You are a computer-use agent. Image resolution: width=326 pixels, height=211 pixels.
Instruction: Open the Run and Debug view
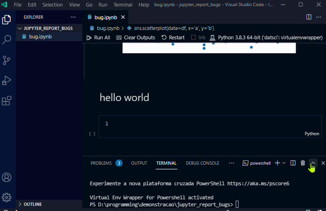tap(7, 80)
